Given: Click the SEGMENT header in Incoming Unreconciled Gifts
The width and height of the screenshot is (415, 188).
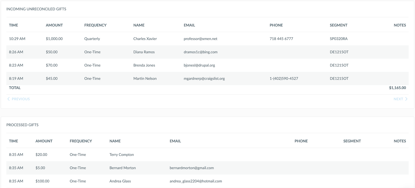Looking at the screenshot, I should [339, 25].
